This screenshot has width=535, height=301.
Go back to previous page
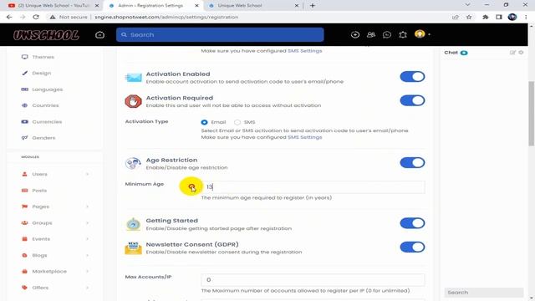pyautogui.click(x=9, y=17)
